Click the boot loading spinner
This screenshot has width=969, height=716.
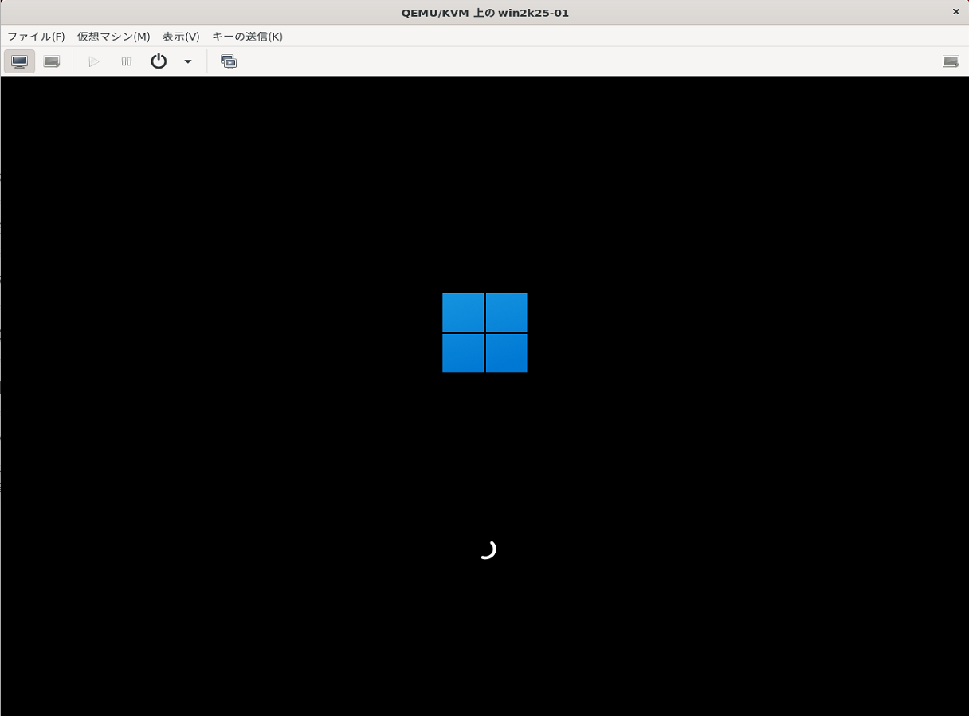click(488, 549)
